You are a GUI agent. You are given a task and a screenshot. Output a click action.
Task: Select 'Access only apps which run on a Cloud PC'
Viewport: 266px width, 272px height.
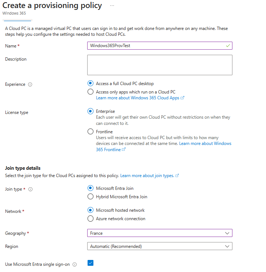point(90,92)
